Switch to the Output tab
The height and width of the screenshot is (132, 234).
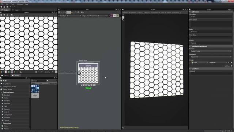pyautogui.click(x=5, y=10)
